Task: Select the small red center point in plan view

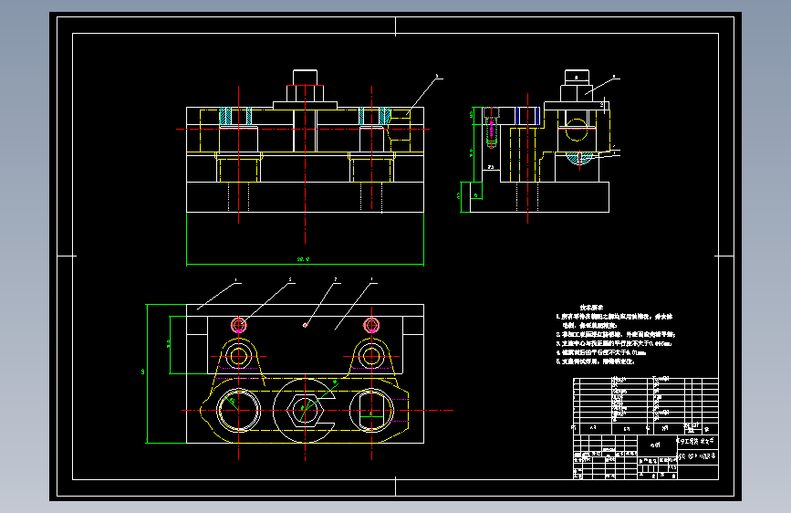Action: [305, 325]
